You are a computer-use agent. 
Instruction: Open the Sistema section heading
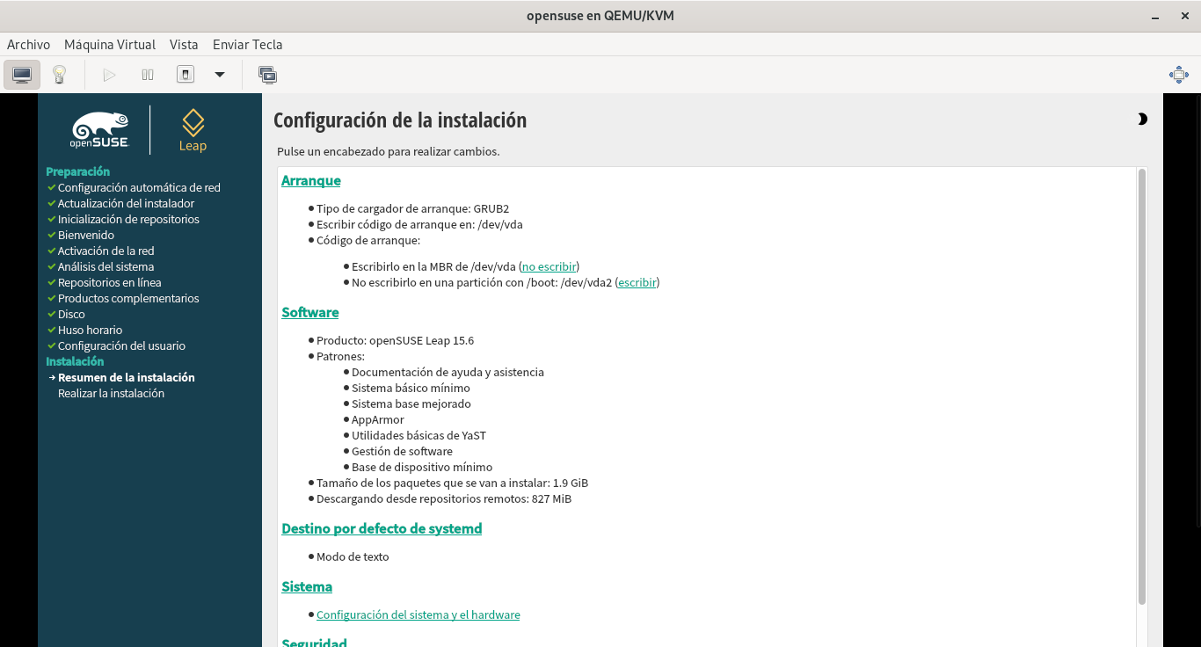307,586
